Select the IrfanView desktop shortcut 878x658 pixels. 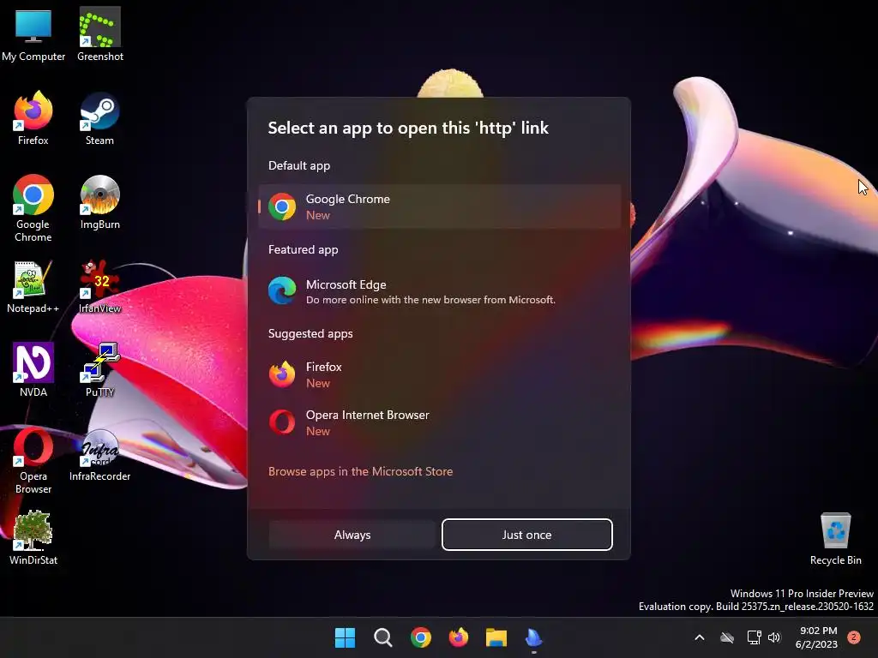coord(99,286)
